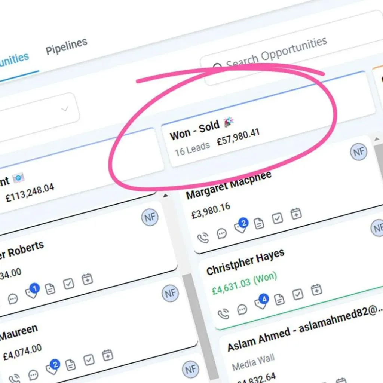Click the £4,074.00 value on Maureen card
Image resolution: width=383 pixels, height=383 pixels.
pyautogui.click(x=22, y=352)
